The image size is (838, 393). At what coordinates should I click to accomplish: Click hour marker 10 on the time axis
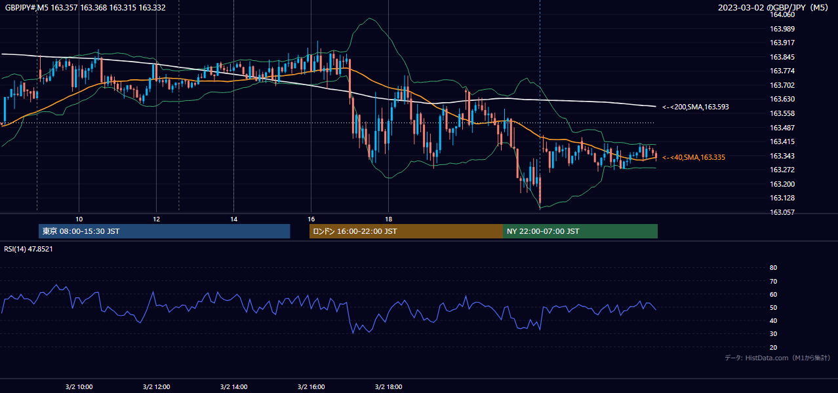click(79, 219)
